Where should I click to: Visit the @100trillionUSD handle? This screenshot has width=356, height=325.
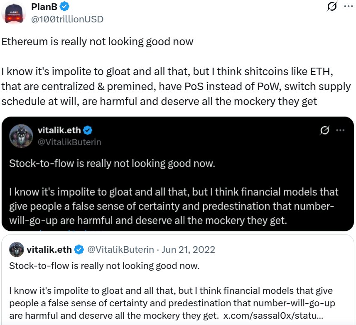pos(67,19)
